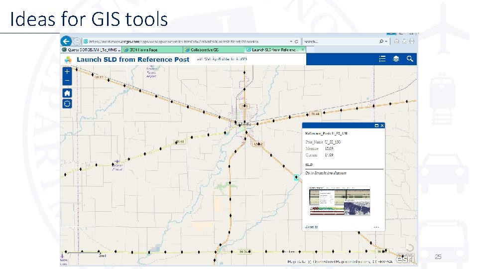Open browser tools gear icon
Viewport: 478px width, 269px height.
click(412, 41)
